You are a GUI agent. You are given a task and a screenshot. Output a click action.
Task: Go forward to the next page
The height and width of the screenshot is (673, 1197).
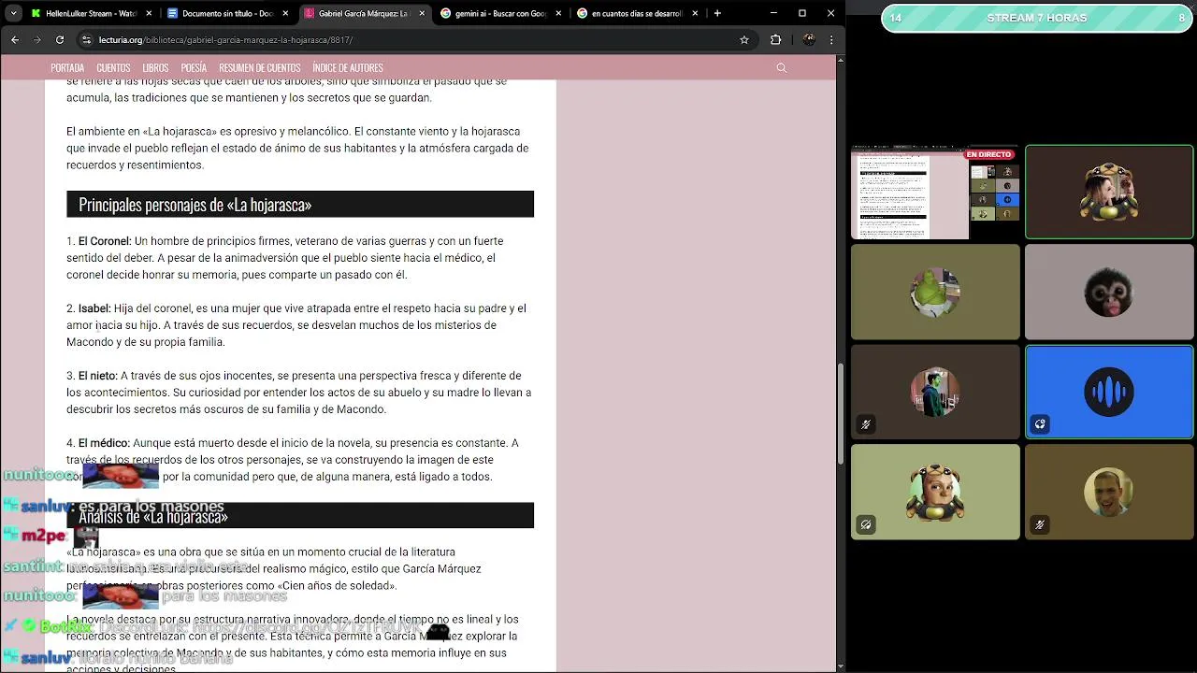pos(37,40)
